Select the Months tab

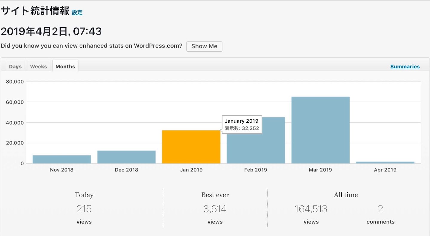tap(65, 66)
